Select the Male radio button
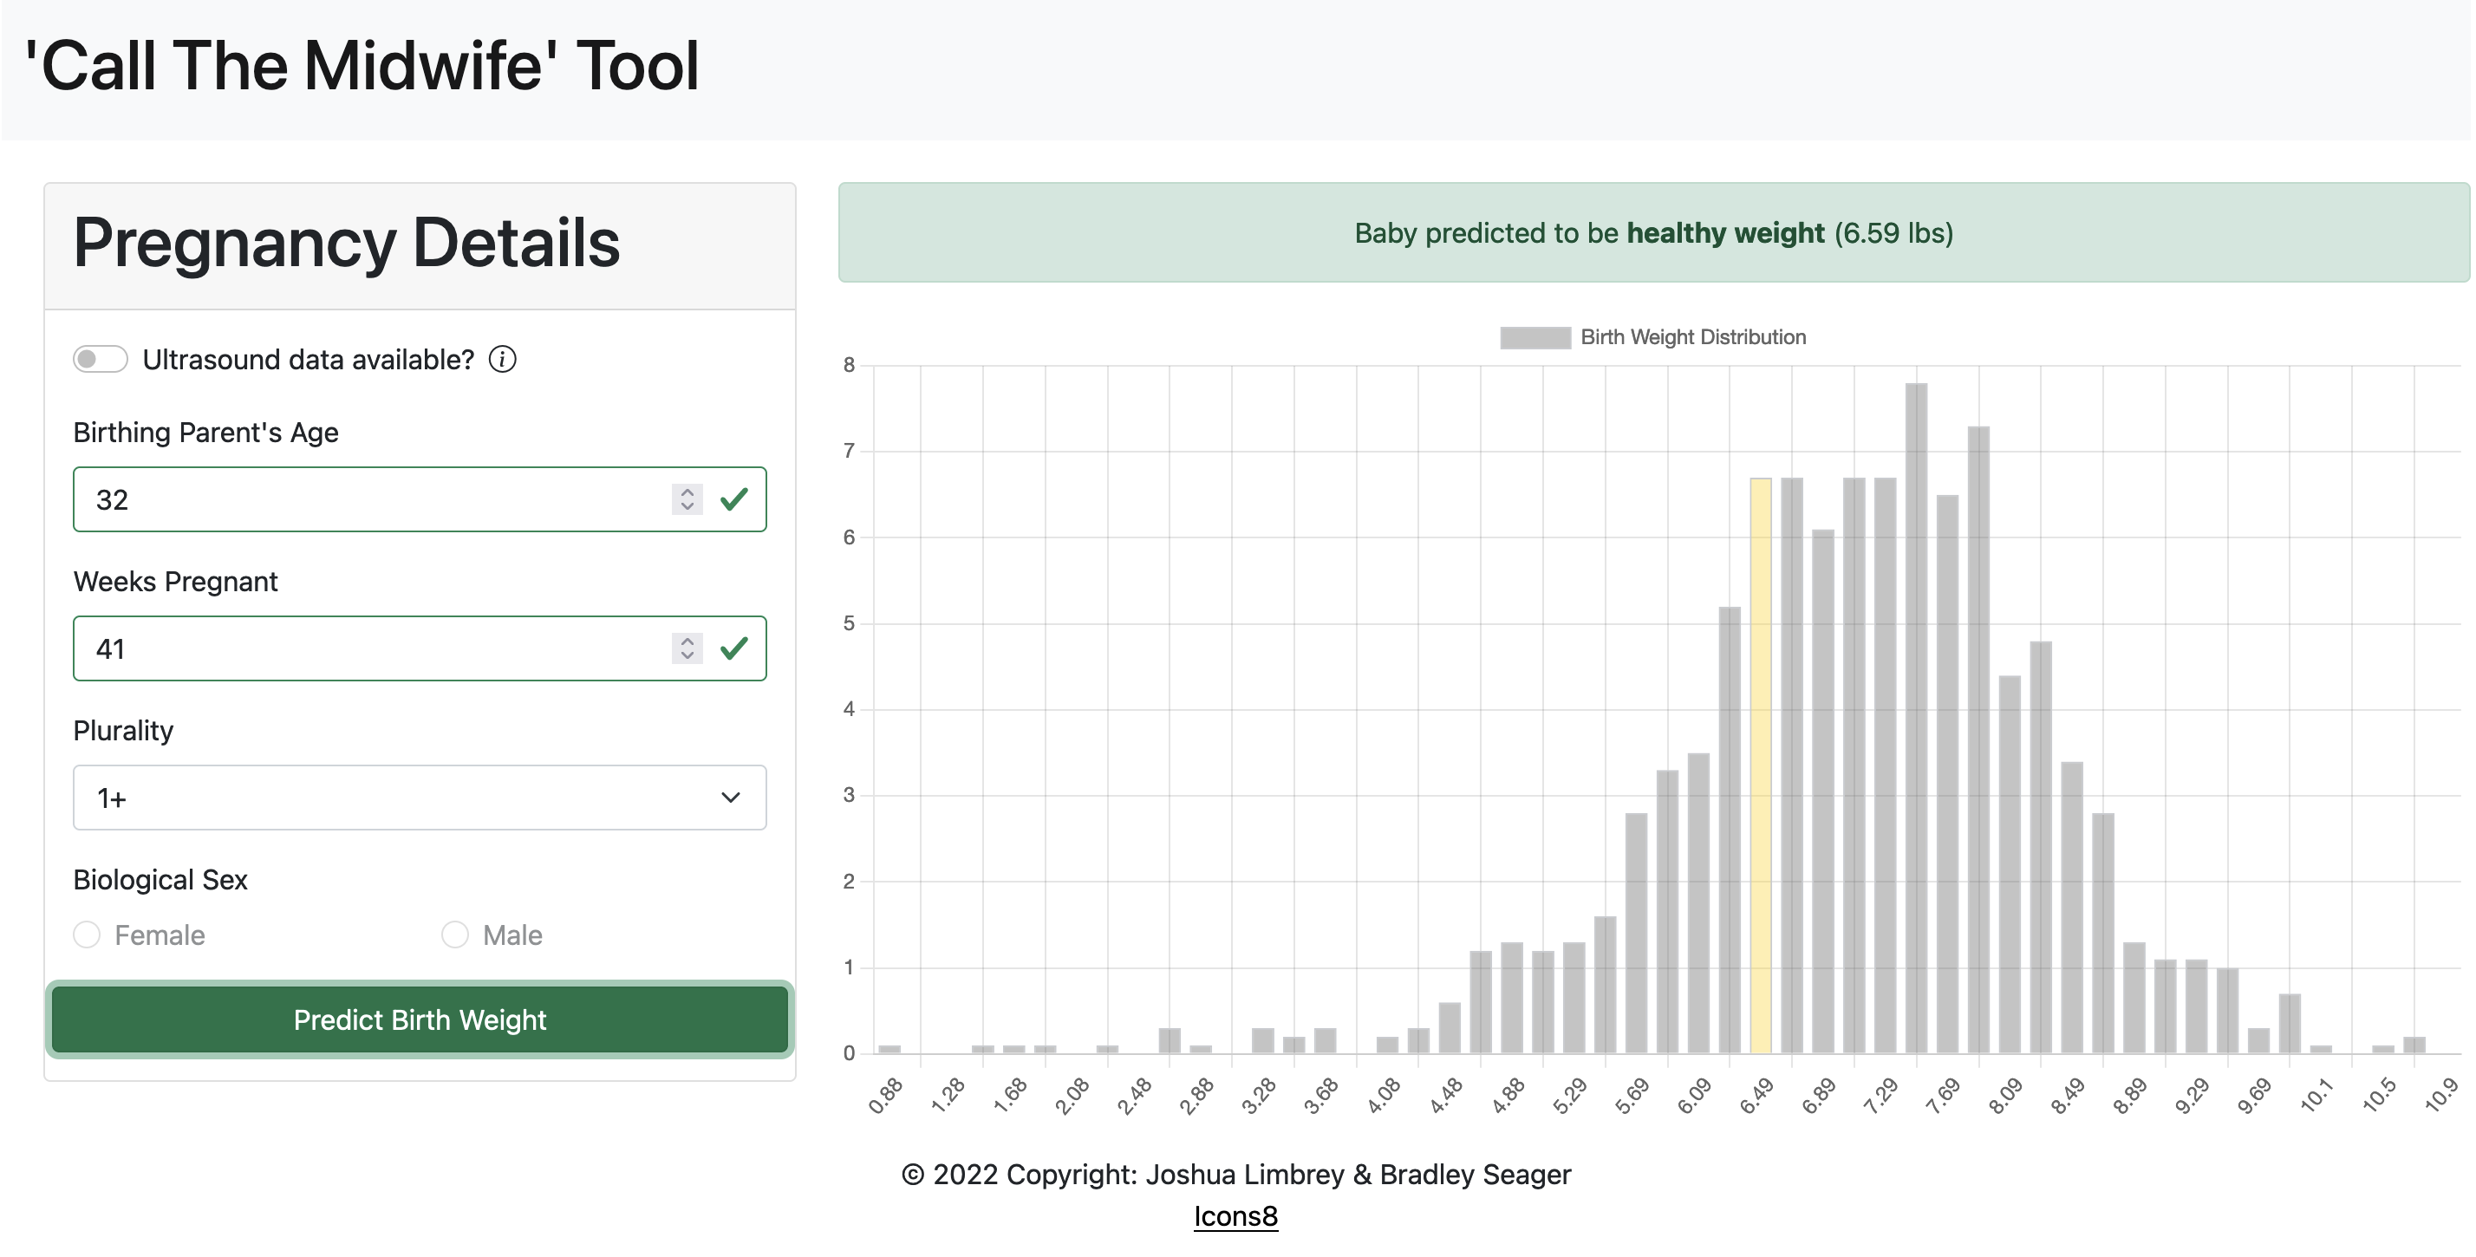2476x1257 pixels. [454, 935]
